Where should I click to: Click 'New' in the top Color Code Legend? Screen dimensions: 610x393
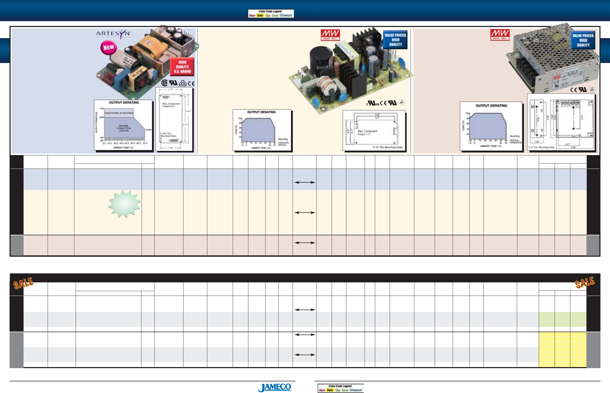252,15
